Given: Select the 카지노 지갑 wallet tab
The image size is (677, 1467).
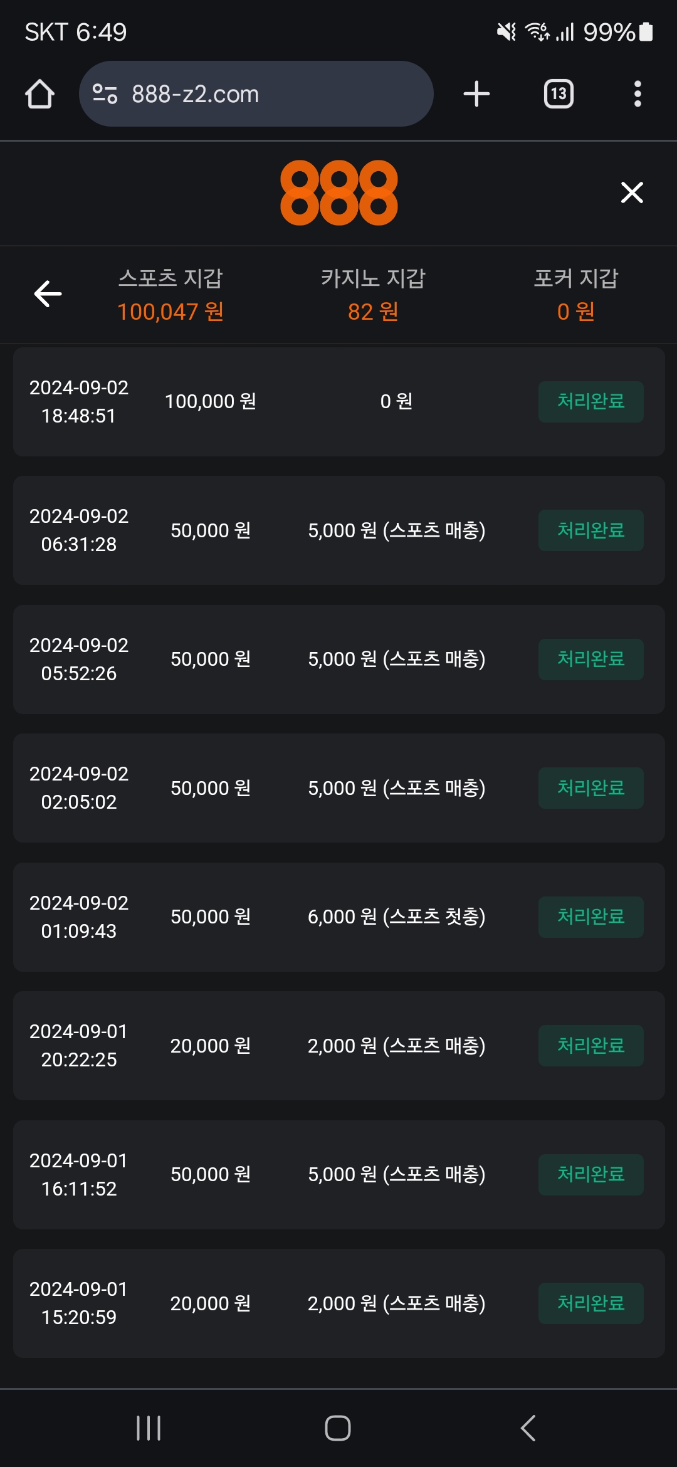Looking at the screenshot, I should [x=373, y=295].
